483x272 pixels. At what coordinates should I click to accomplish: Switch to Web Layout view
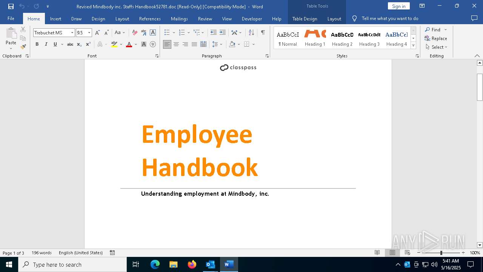(x=407, y=253)
